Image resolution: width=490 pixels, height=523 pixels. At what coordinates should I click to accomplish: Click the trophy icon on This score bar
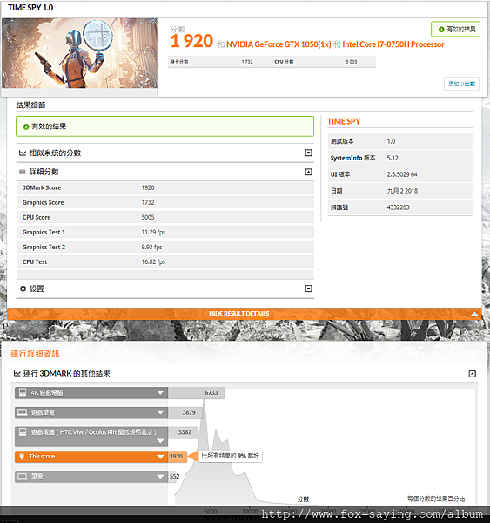(x=22, y=457)
